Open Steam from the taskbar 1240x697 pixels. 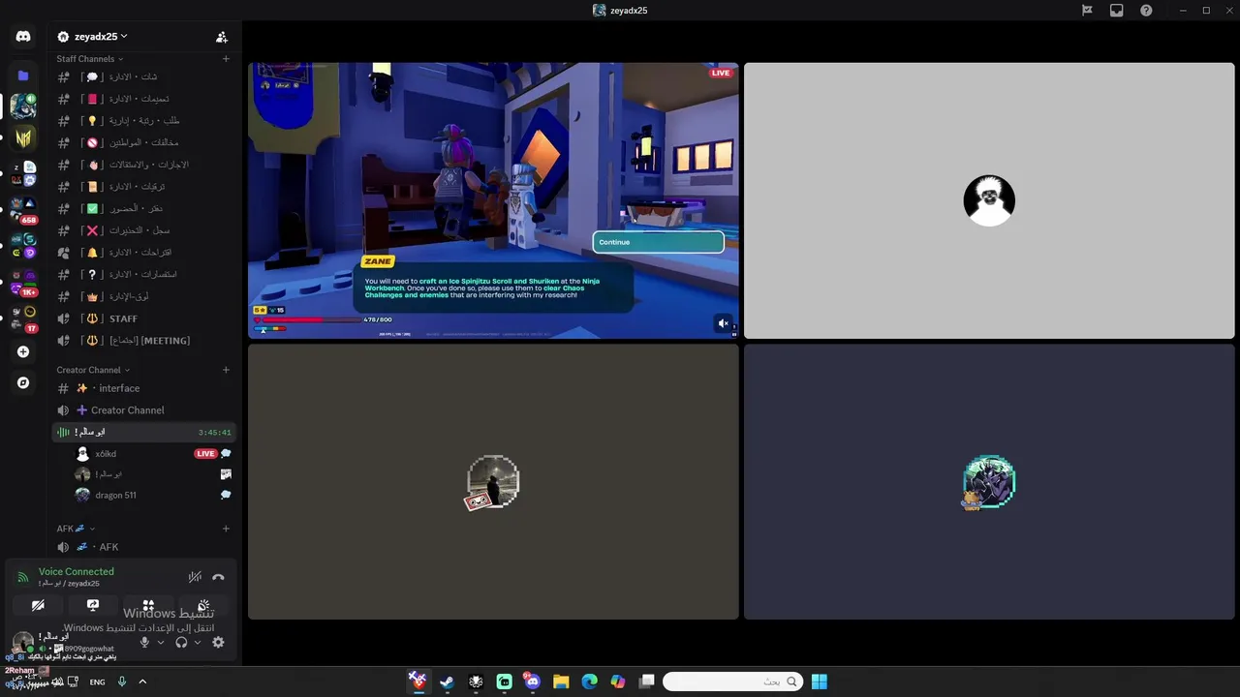pos(447,682)
